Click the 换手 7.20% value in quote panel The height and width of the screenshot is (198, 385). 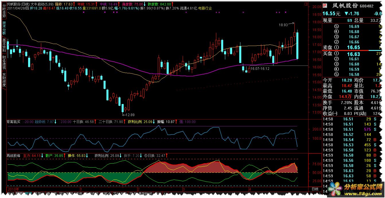click(346, 103)
